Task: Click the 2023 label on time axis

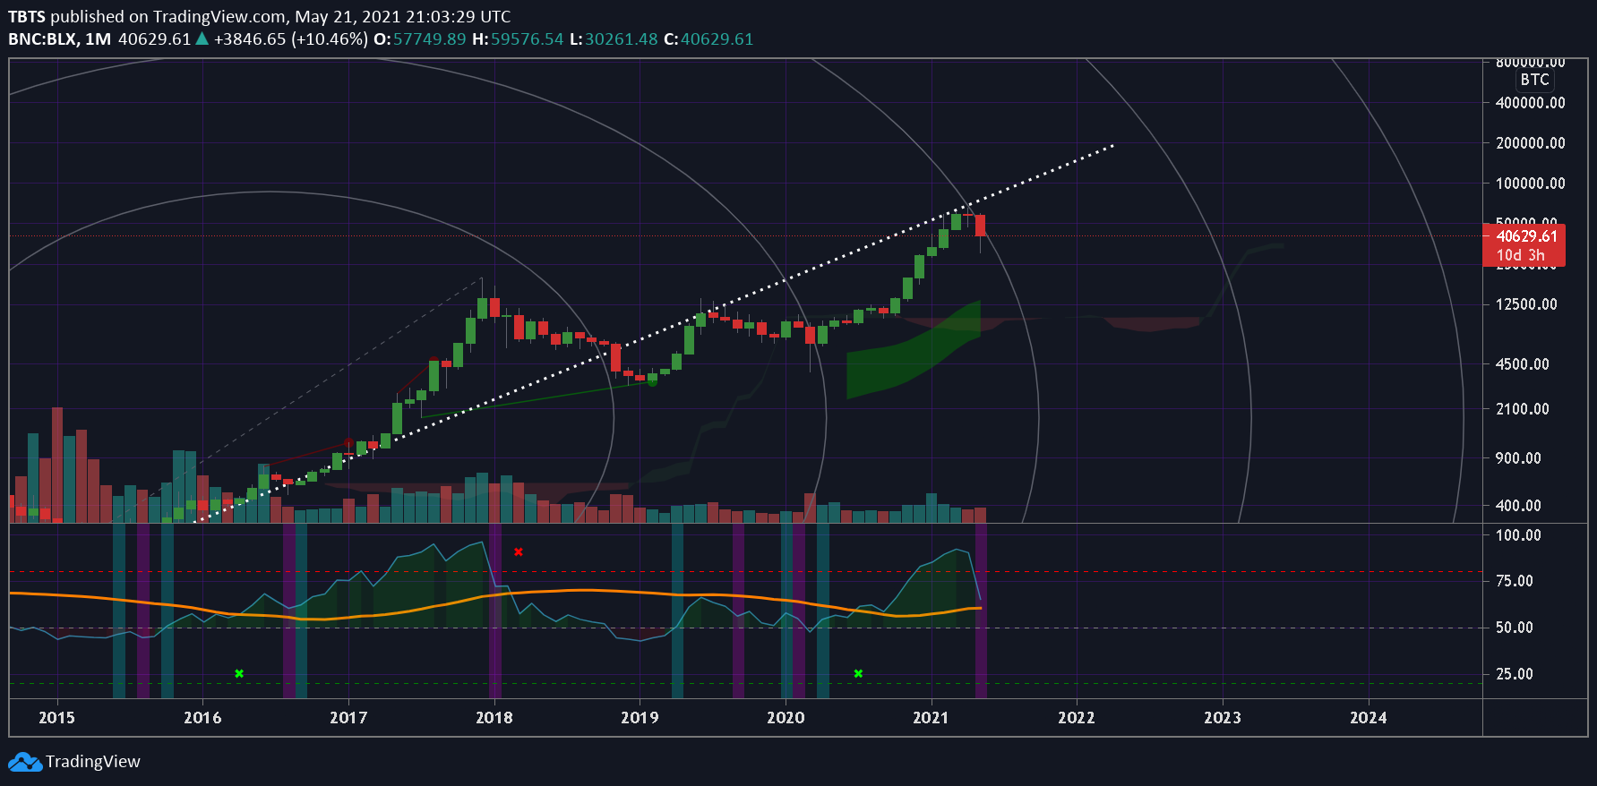Action: 1223,718
